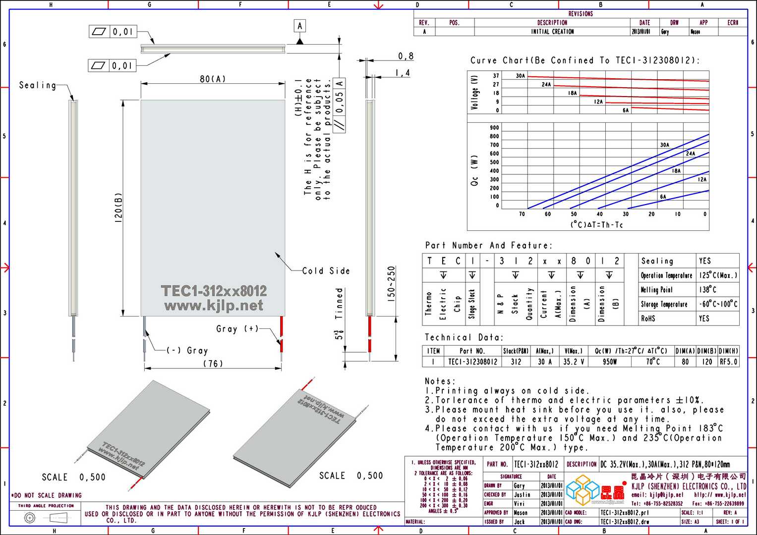Screen dimensions: 757x535
Task: Click the RF5.0 DIM(H) cell
Action: pos(729,362)
